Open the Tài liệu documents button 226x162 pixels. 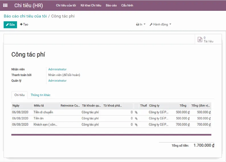[x=208, y=40]
